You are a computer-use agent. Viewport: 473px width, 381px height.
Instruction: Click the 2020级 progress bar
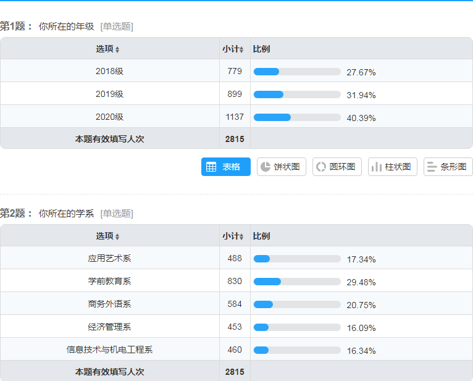pos(297,117)
